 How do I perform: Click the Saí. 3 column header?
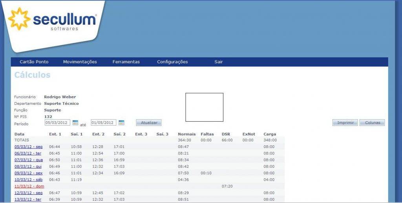click(162, 134)
